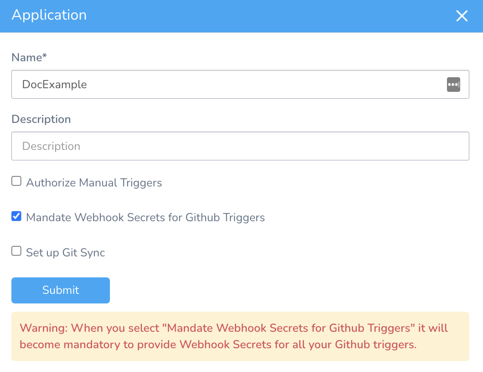Viewport: 483px width, 372px height.
Task: Select the DocExample text in Name box
Action: tap(55, 85)
